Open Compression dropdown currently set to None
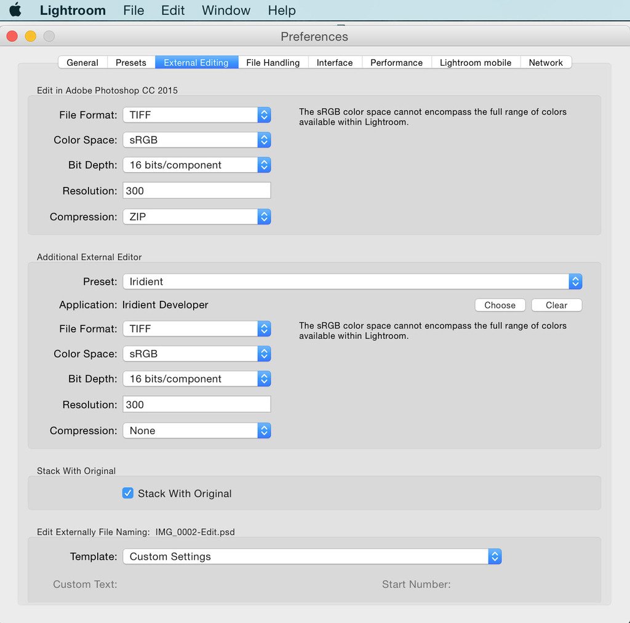The height and width of the screenshot is (623, 630). (265, 431)
